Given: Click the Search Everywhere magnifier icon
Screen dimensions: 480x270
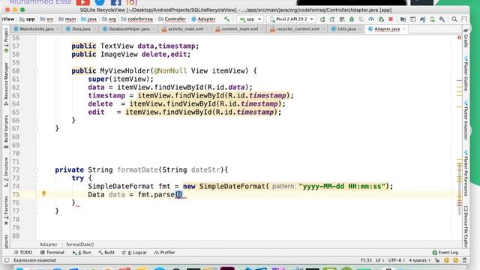Looking at the screenshot, I should (454, 19).
